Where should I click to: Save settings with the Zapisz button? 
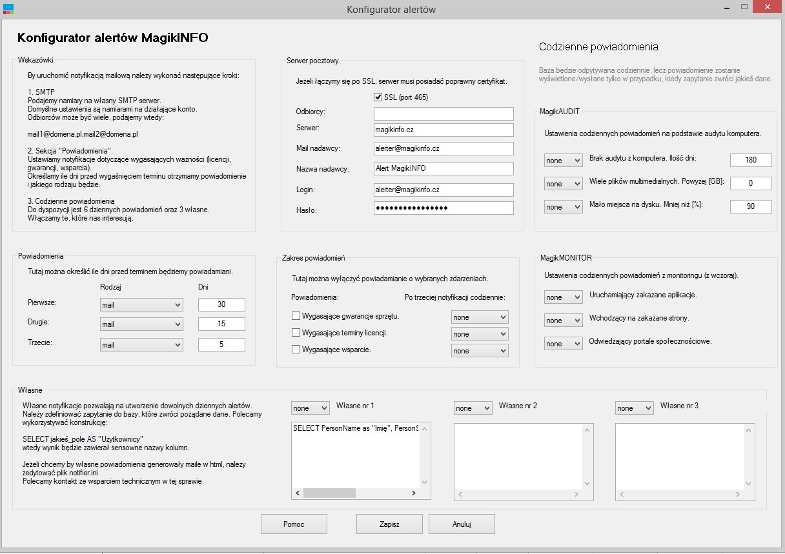(389, 524)
